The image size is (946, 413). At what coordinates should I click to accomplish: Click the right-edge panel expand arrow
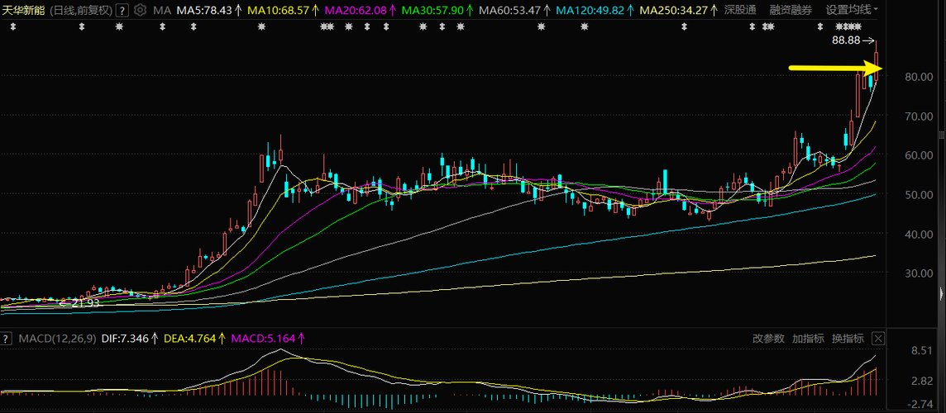(x=942, y=293)
